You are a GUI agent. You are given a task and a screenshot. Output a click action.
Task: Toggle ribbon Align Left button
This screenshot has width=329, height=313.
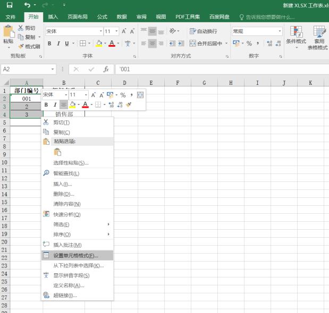[x=144, y=44]
